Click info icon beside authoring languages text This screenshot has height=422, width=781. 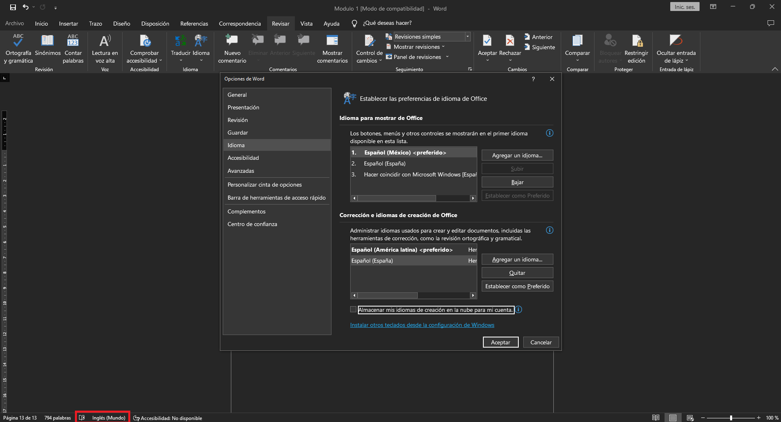pos(550,230)
